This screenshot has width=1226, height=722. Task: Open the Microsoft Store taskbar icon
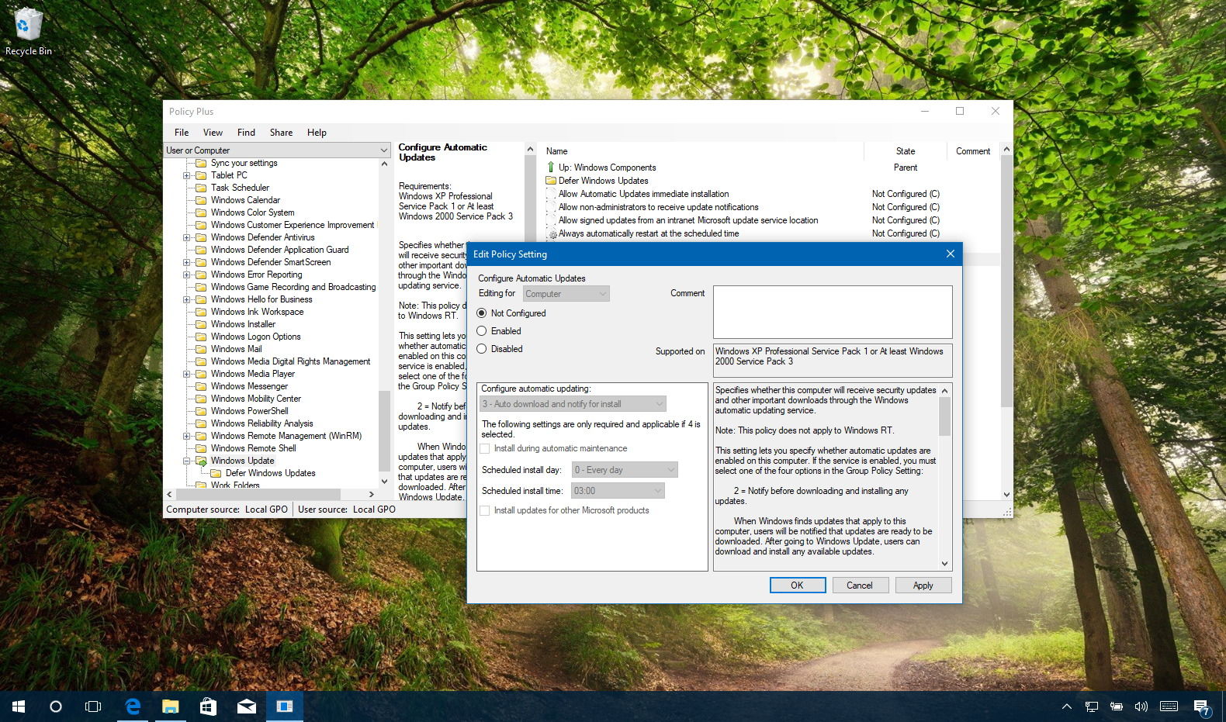point(208,706)
